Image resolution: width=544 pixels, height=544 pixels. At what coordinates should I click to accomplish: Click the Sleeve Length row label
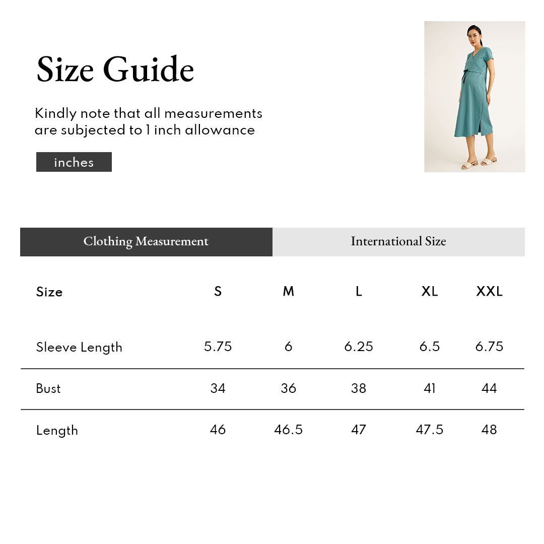click(79, 347)
